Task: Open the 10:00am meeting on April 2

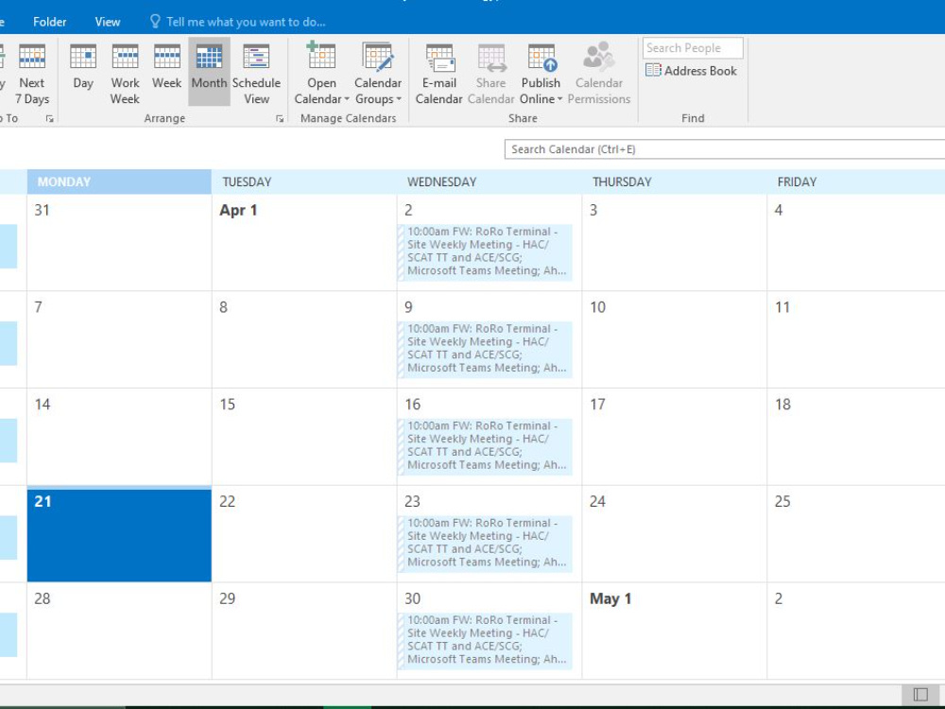Action: 485,251
